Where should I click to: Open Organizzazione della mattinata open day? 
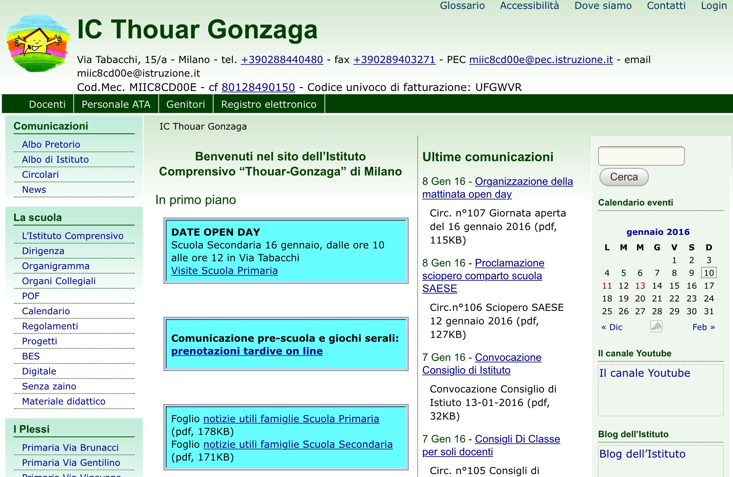524,182
